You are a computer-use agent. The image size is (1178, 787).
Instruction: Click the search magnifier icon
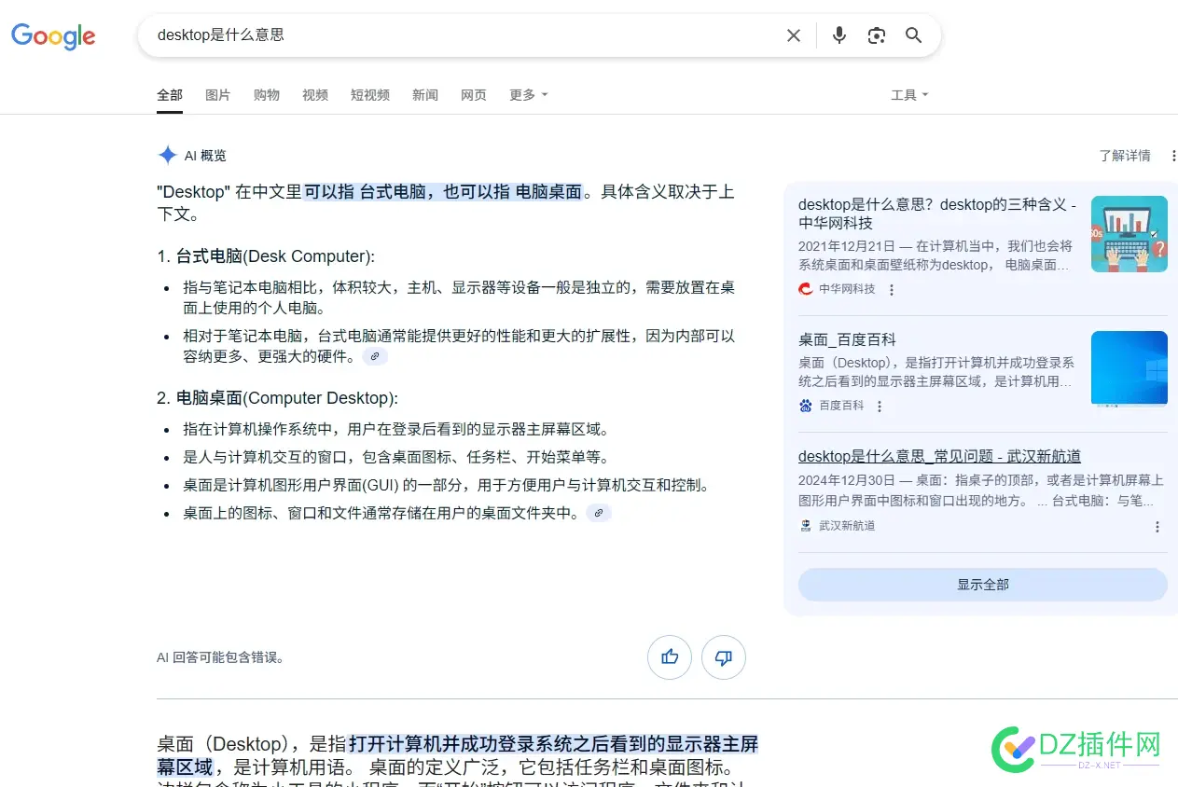coord(913,35)
